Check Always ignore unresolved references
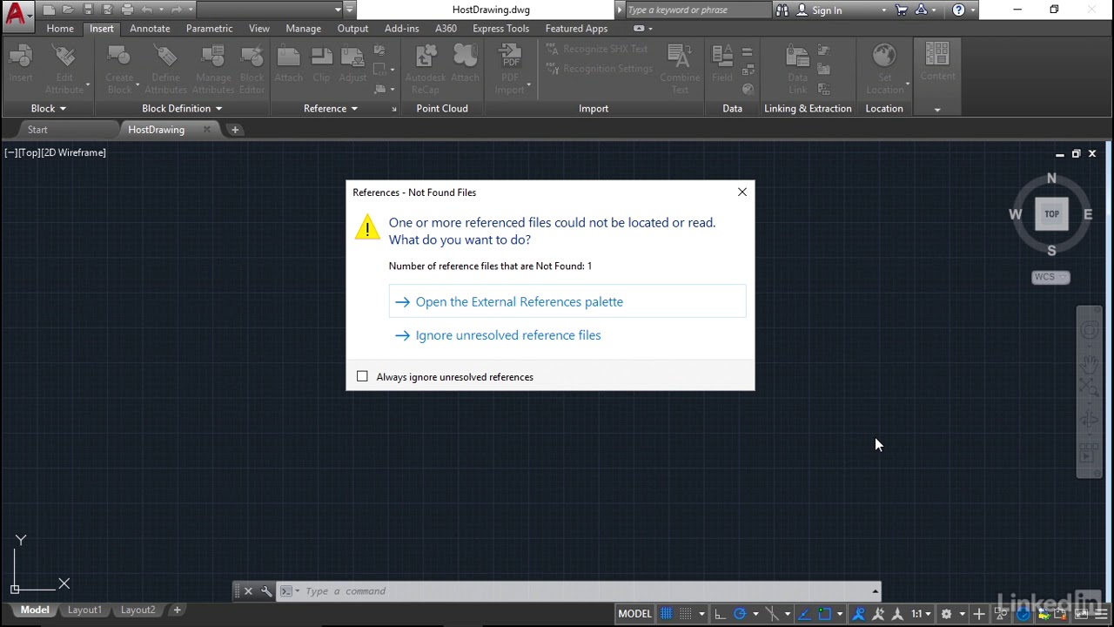Viewport: 1114px width, 627px height. coord(362,377)
